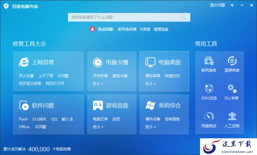Click the 控制面板 link
Screen dimensions: 257x155
click(x=173, y=119)
